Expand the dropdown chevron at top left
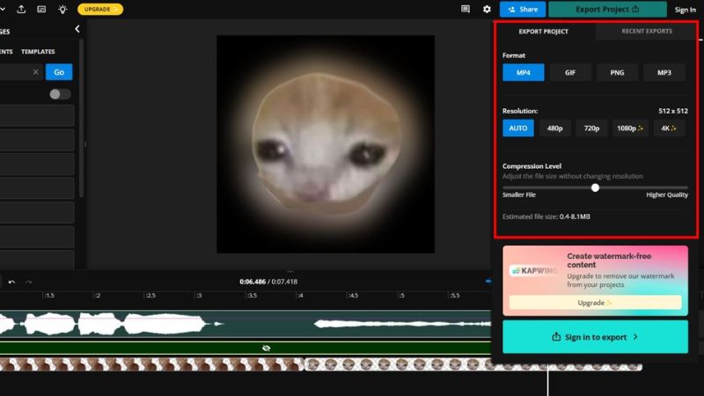Screen dimensions: 704x396 coord(3,9)
